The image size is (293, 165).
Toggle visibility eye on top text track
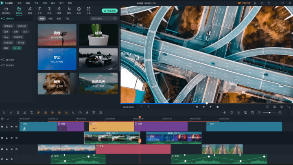[16, 127]
